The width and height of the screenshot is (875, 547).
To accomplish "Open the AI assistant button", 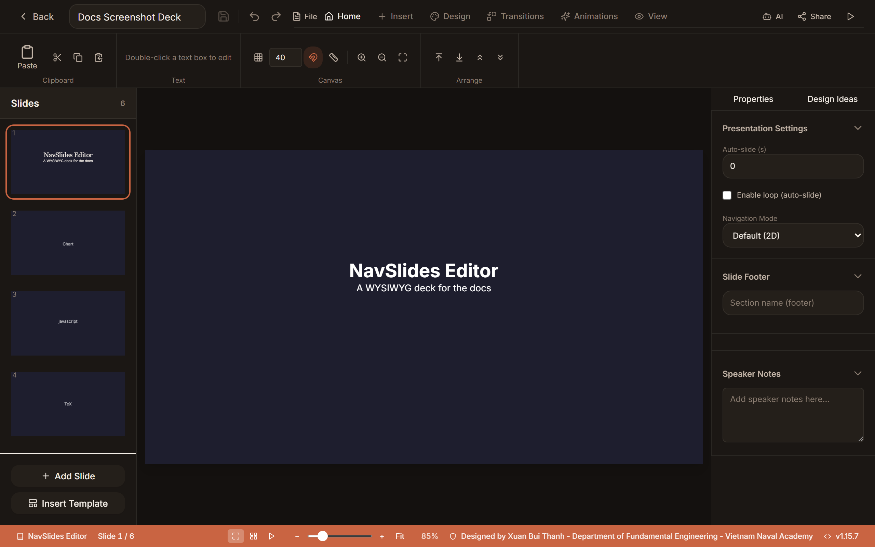I will coord(773,17).
